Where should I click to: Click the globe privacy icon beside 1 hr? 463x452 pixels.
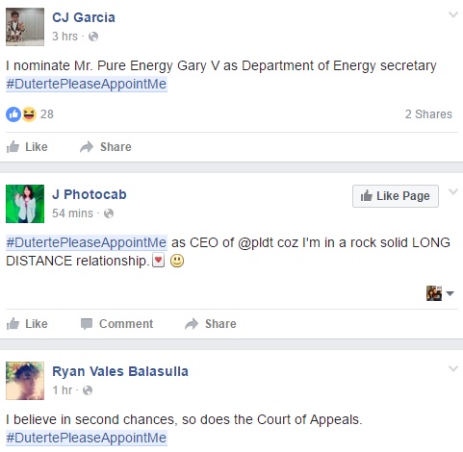[88, 390]
